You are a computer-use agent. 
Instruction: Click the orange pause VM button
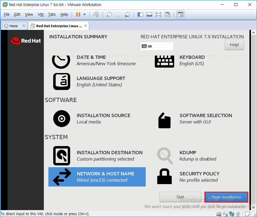point(78,14)
